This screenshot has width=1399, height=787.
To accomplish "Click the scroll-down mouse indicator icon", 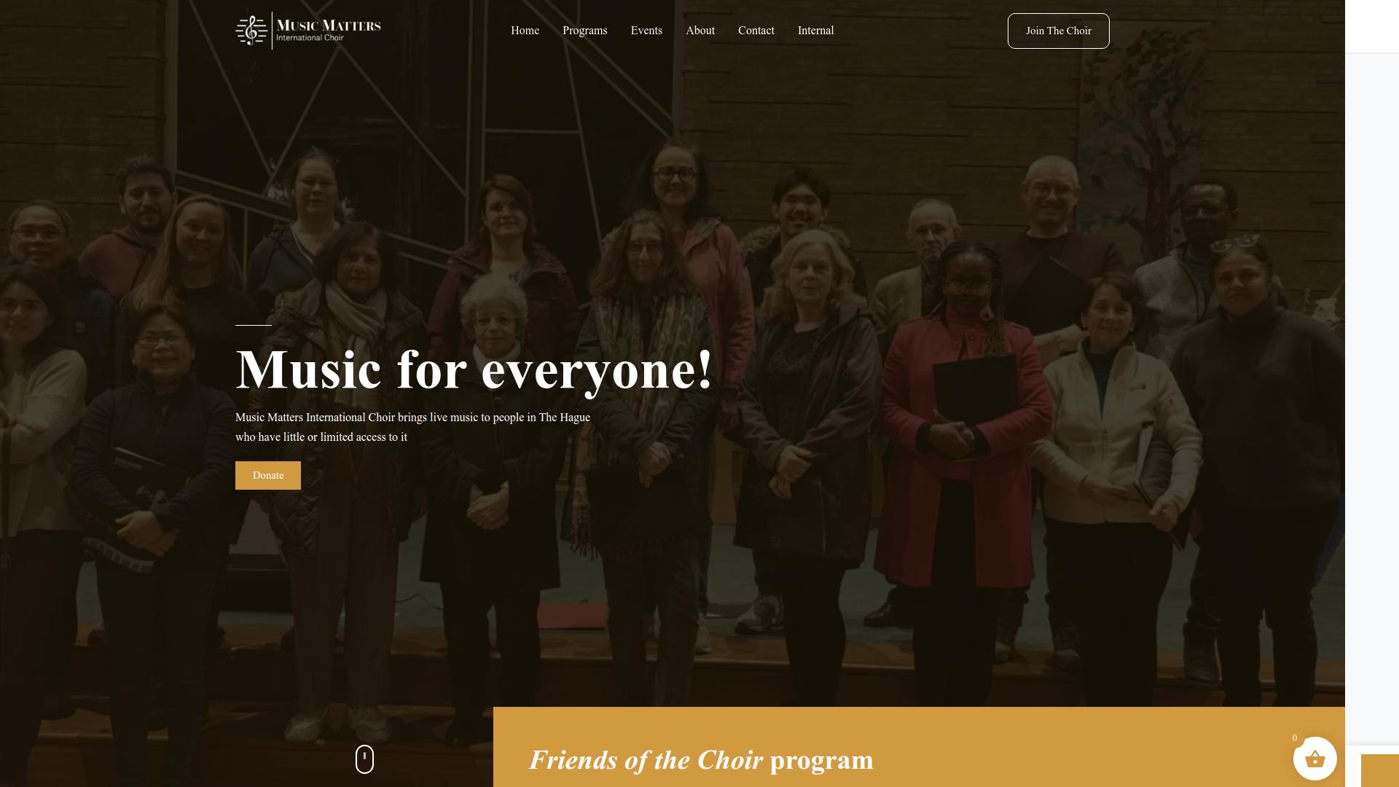I will pyautogui.click(x=364, y=759).
